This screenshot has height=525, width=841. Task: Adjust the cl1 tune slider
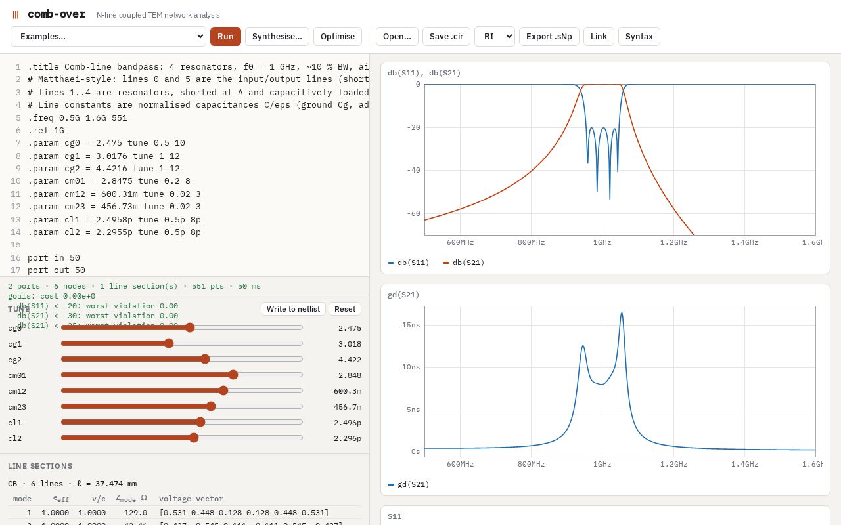(x=182, y=422)
